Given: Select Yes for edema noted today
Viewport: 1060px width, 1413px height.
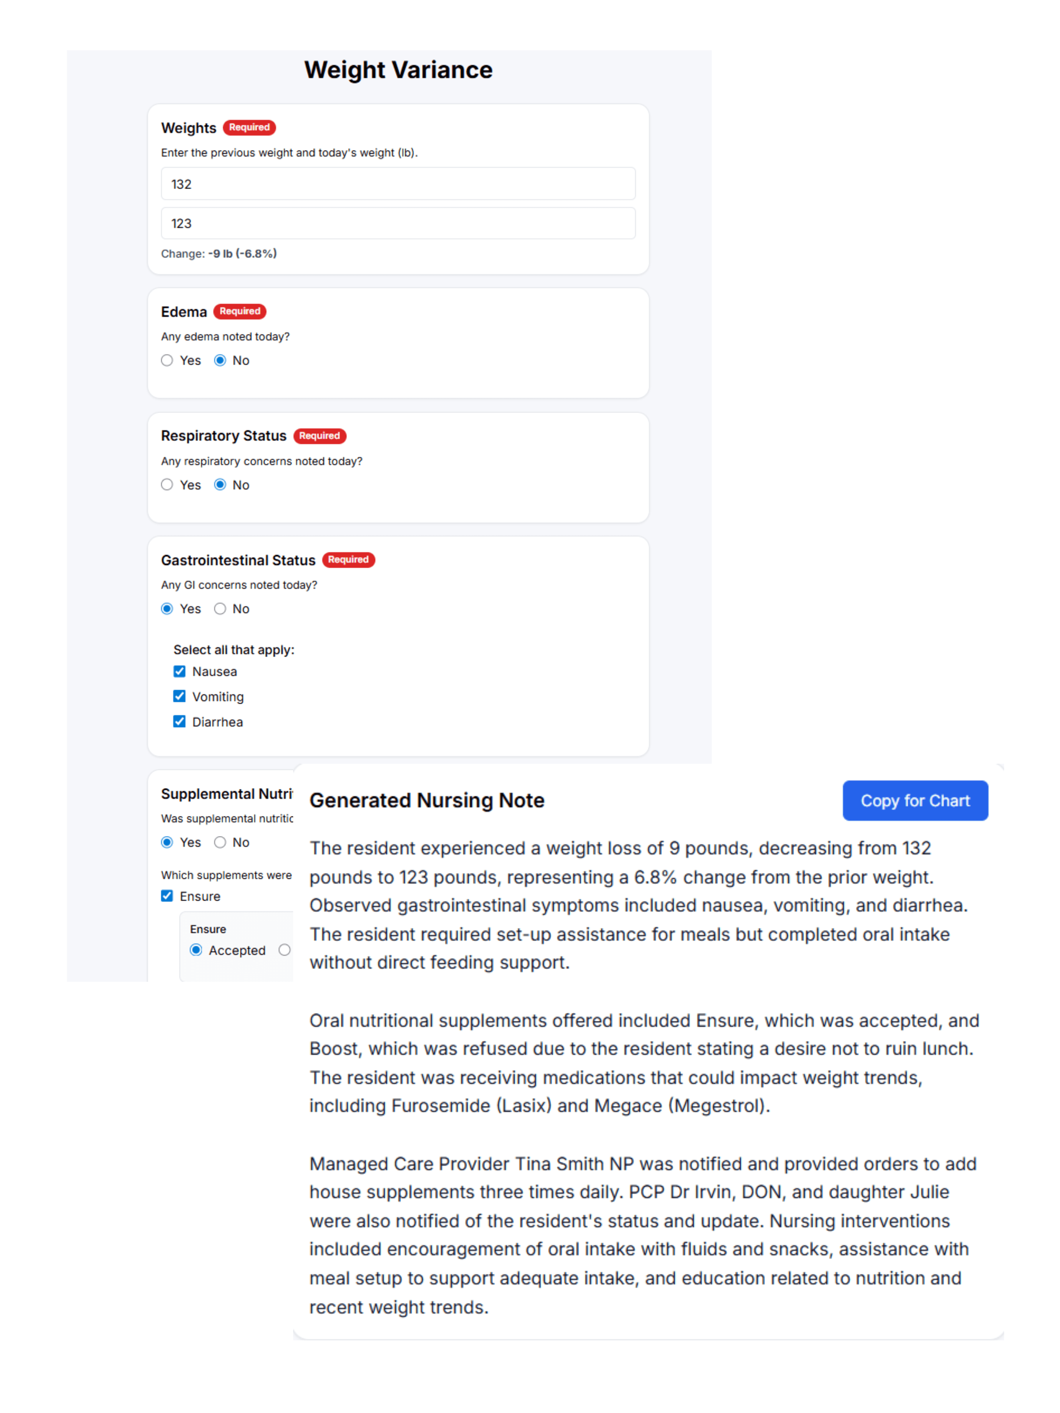Looking at the screenshot, I should click(x=166, y=360).
